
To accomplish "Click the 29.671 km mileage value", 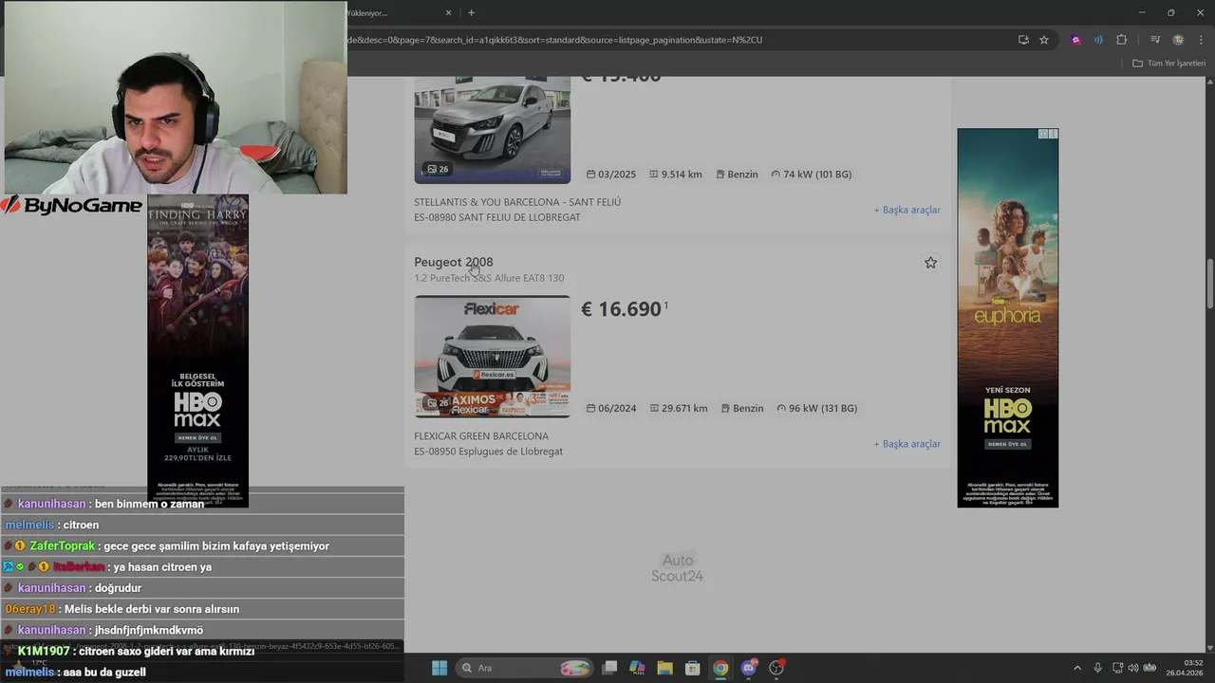I will click(x=679, y=408).
